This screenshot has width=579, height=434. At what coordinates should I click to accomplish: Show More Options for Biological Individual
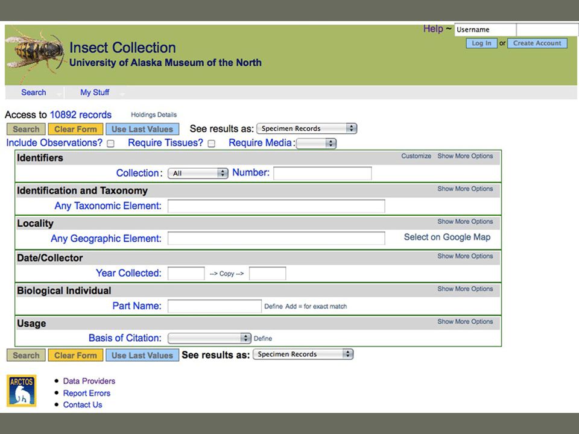[x=465, y=289]
